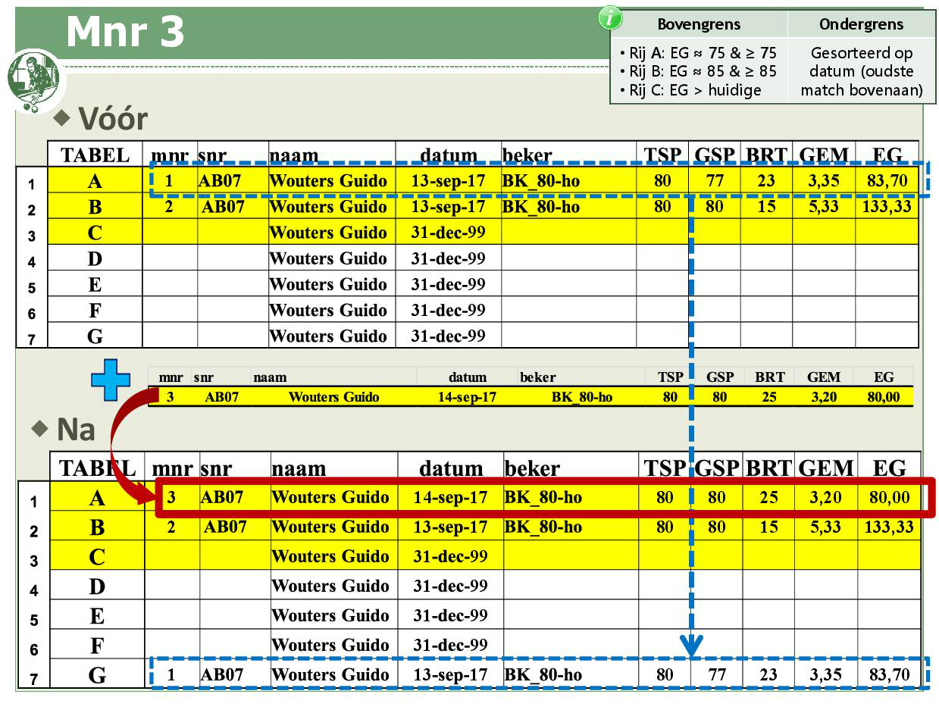Click EG value 133,33 in Na row B

[889, 527]
